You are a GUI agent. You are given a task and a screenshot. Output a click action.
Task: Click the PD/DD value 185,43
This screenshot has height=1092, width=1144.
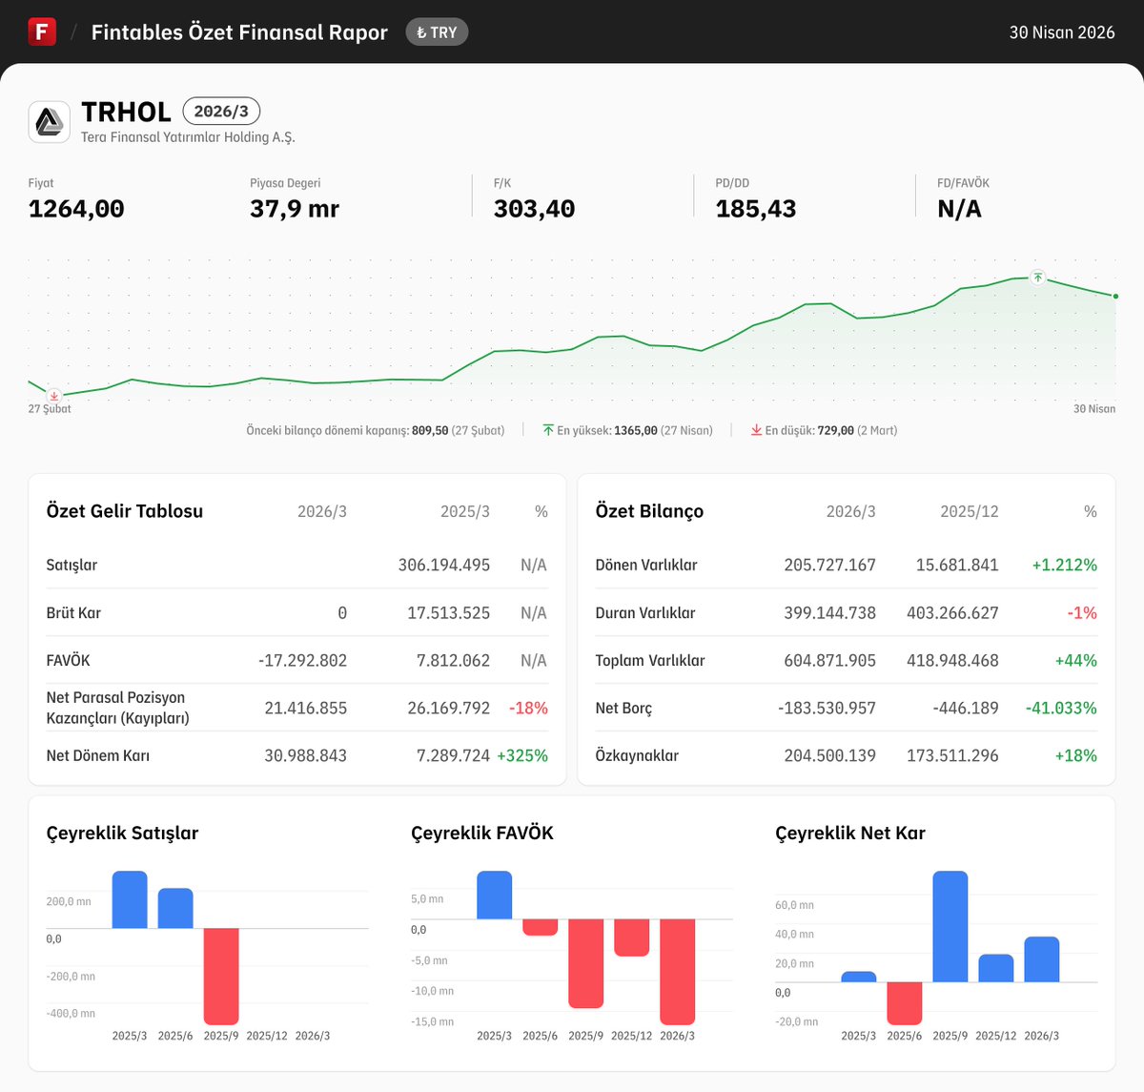[756, 209]
